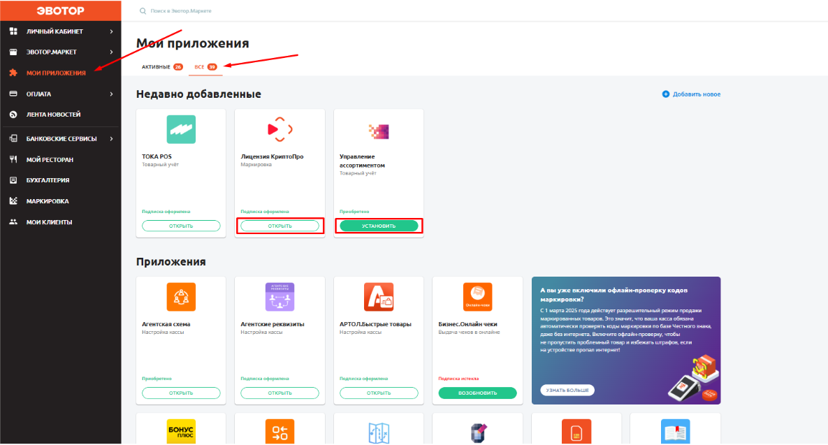Expand the Личный кабинет chevron
828x445 pixels.
coord(111,31)
